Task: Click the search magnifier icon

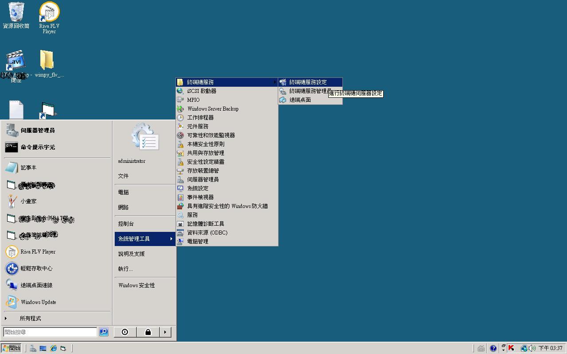Action: tap(104, 332)
